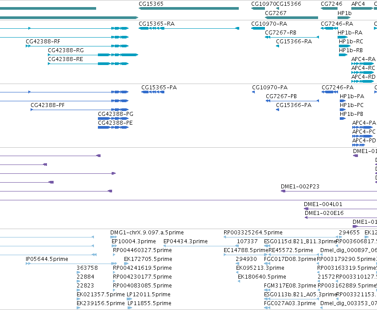This screenshot has height=310, width=377.
Task: Select transcript CG42388-RG label
Action: (66, 50)
